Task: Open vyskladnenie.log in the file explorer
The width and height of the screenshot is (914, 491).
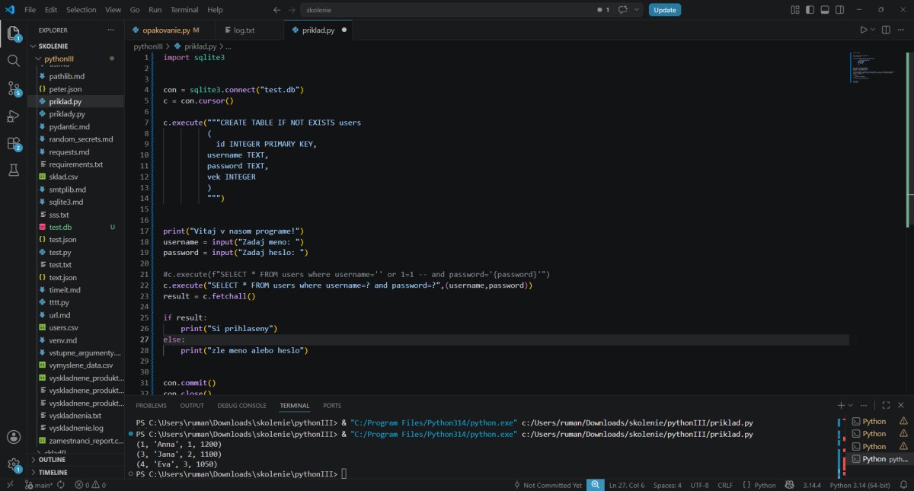Action: coord(77,428)
